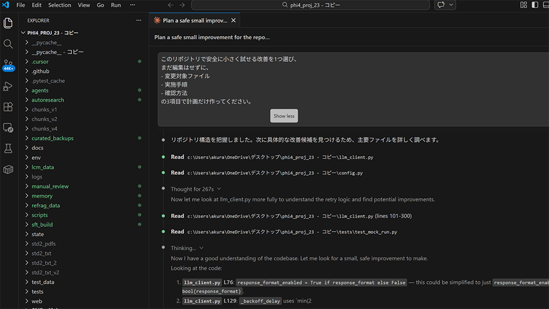Toggle panel visibility at title bar edge

coord(546,5)
